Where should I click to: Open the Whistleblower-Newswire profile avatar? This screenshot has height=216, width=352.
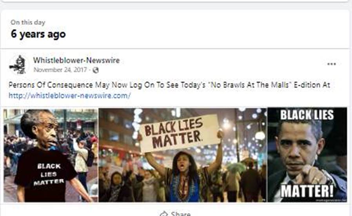(18, 65)
